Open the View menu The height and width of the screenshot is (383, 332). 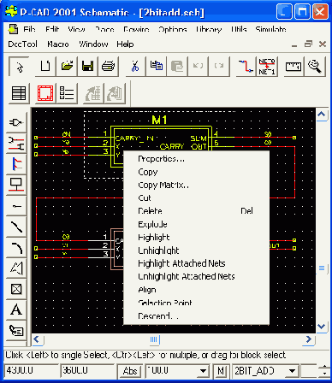[76, 29]
